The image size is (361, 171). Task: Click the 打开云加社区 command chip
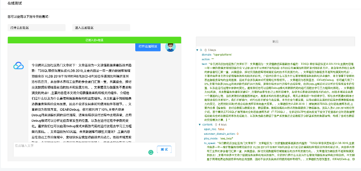coord(37,28)
